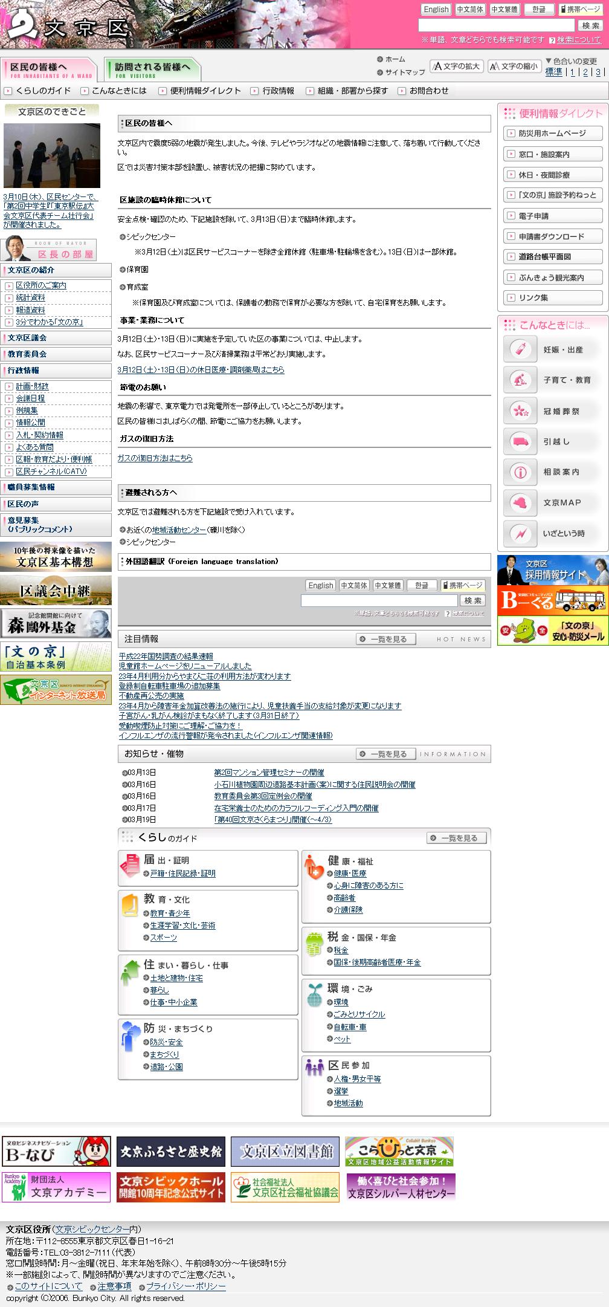Click the mayor's room 区長の部屋 banner

point(50,249)
